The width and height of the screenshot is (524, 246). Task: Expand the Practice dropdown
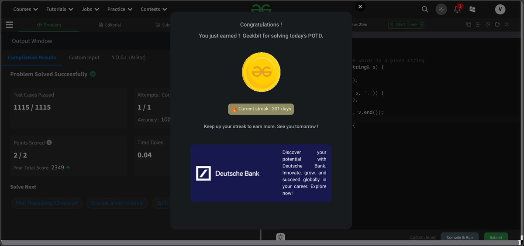[120, 9]
